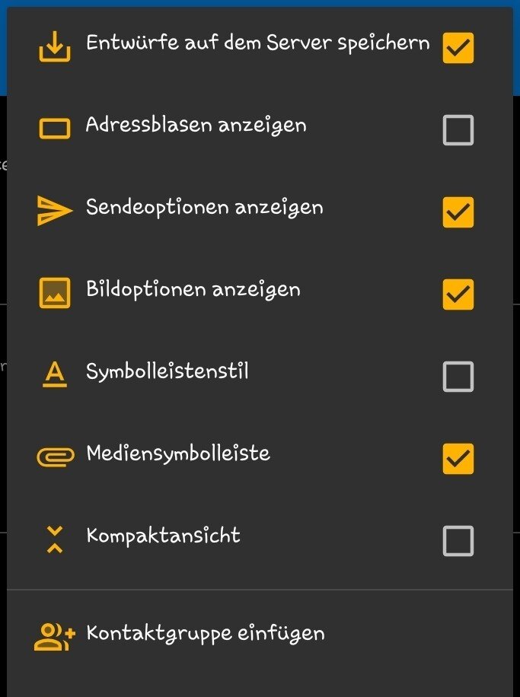520x697 pixels.
Task: Select the Kontaktgruppe einfügen menu entry
Action: (x=206, y=633)
